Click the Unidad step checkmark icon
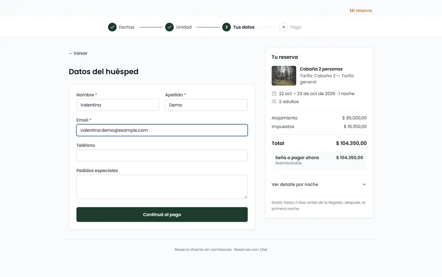 click(x=170, y=27)
